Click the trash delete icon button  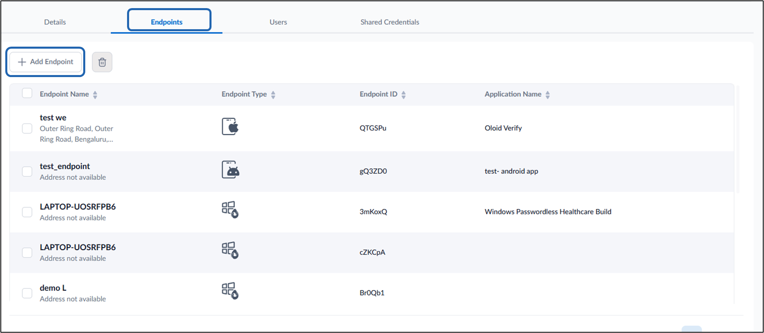[x=102, y=62]
